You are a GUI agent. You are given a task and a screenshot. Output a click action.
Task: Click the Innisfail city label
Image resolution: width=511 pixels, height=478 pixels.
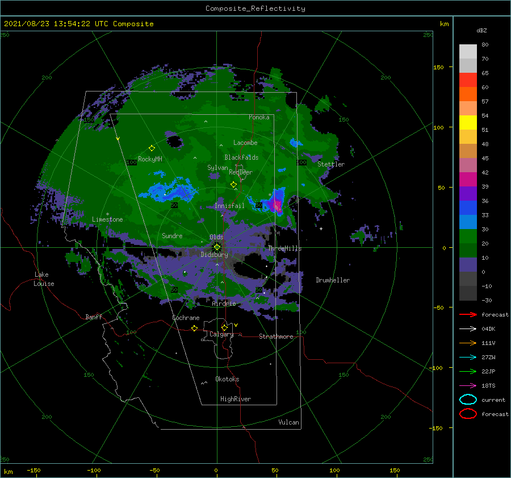[x=229, y=206]
